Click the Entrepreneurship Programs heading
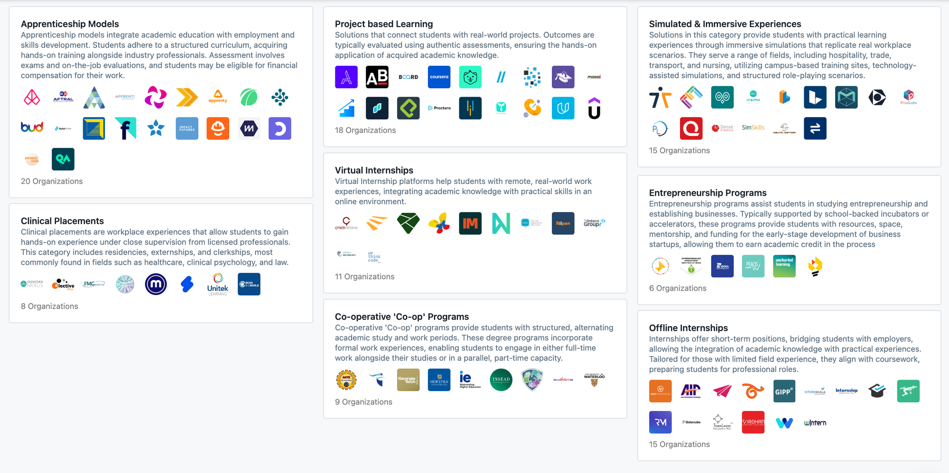Viewport: 949px width, 473px height. tap(708, 193)
